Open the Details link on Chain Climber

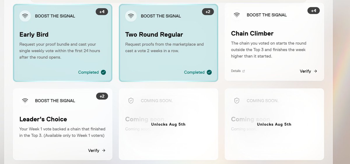point(238,71)
